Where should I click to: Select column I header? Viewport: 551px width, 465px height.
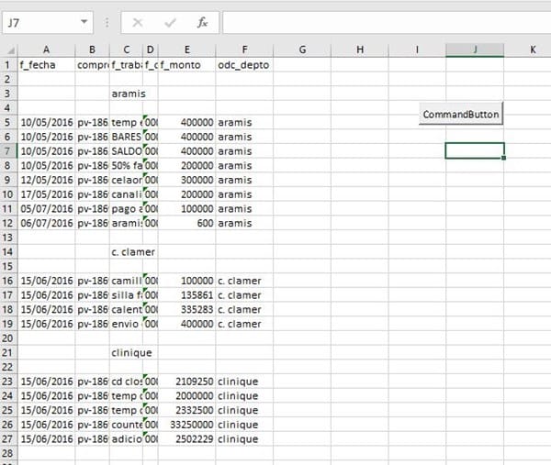pyautogui.click(x=417, y=50)
